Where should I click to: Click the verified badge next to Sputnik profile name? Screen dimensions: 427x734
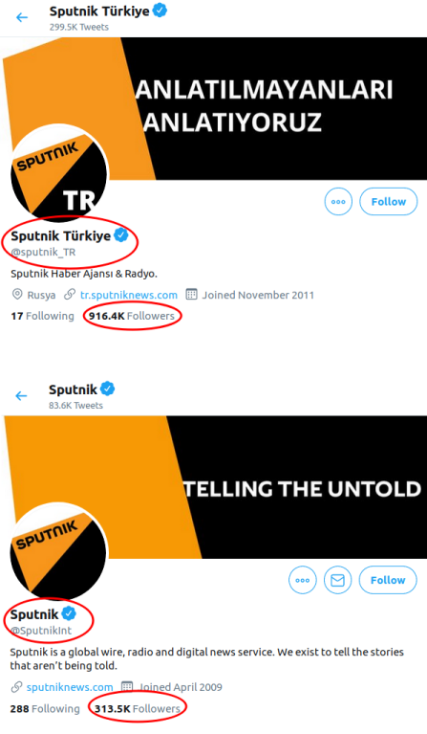69,613
